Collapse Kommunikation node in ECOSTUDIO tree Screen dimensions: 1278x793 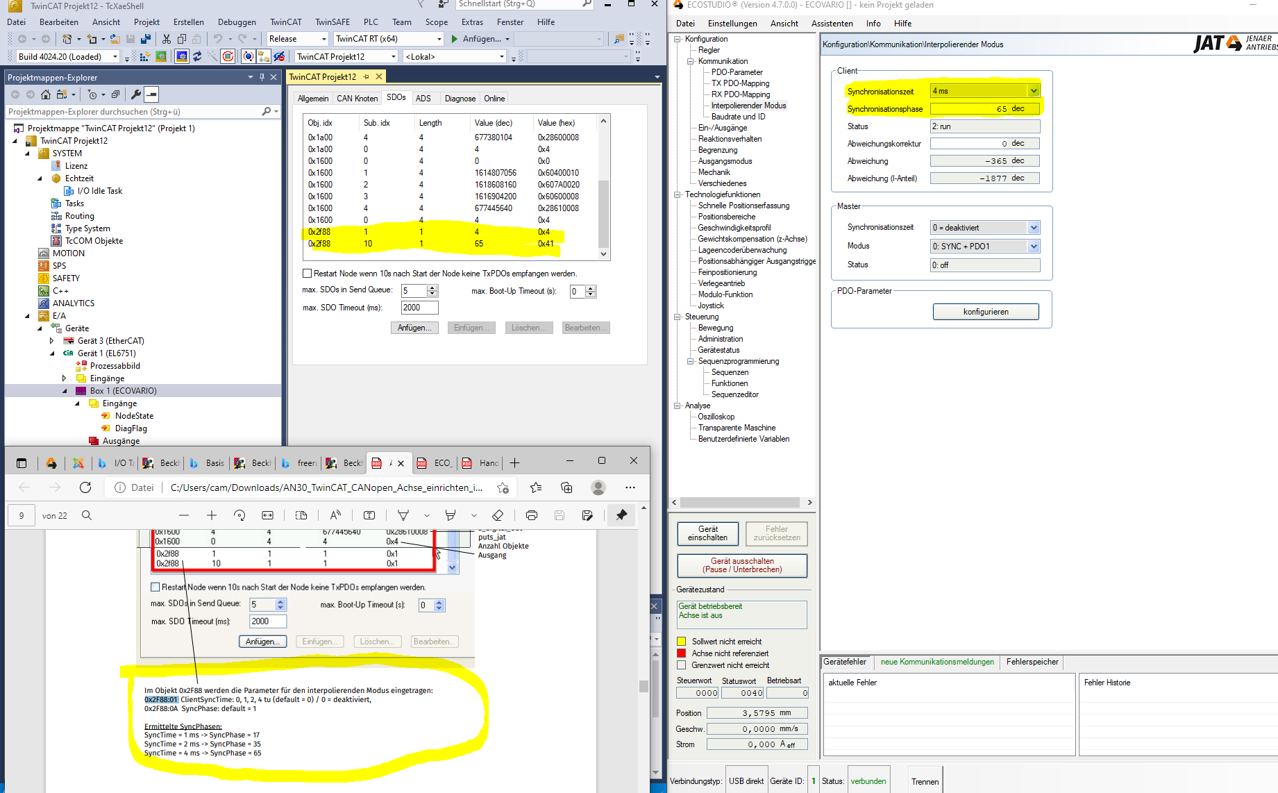click(x=690, y=61)
